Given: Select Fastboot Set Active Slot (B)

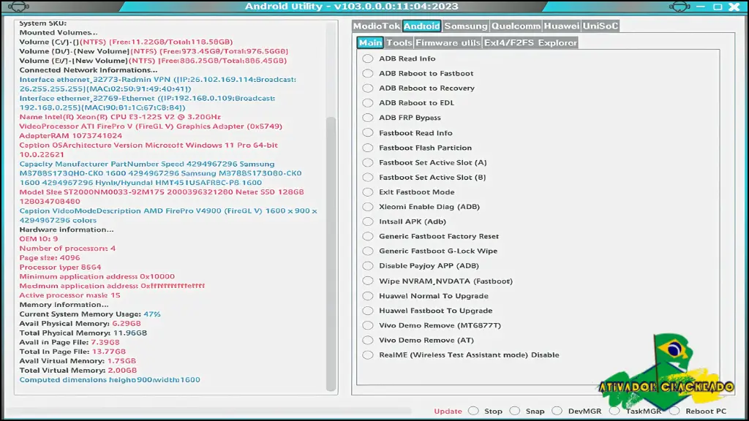Looking at the screenshot, I should [x=367, y=177].
